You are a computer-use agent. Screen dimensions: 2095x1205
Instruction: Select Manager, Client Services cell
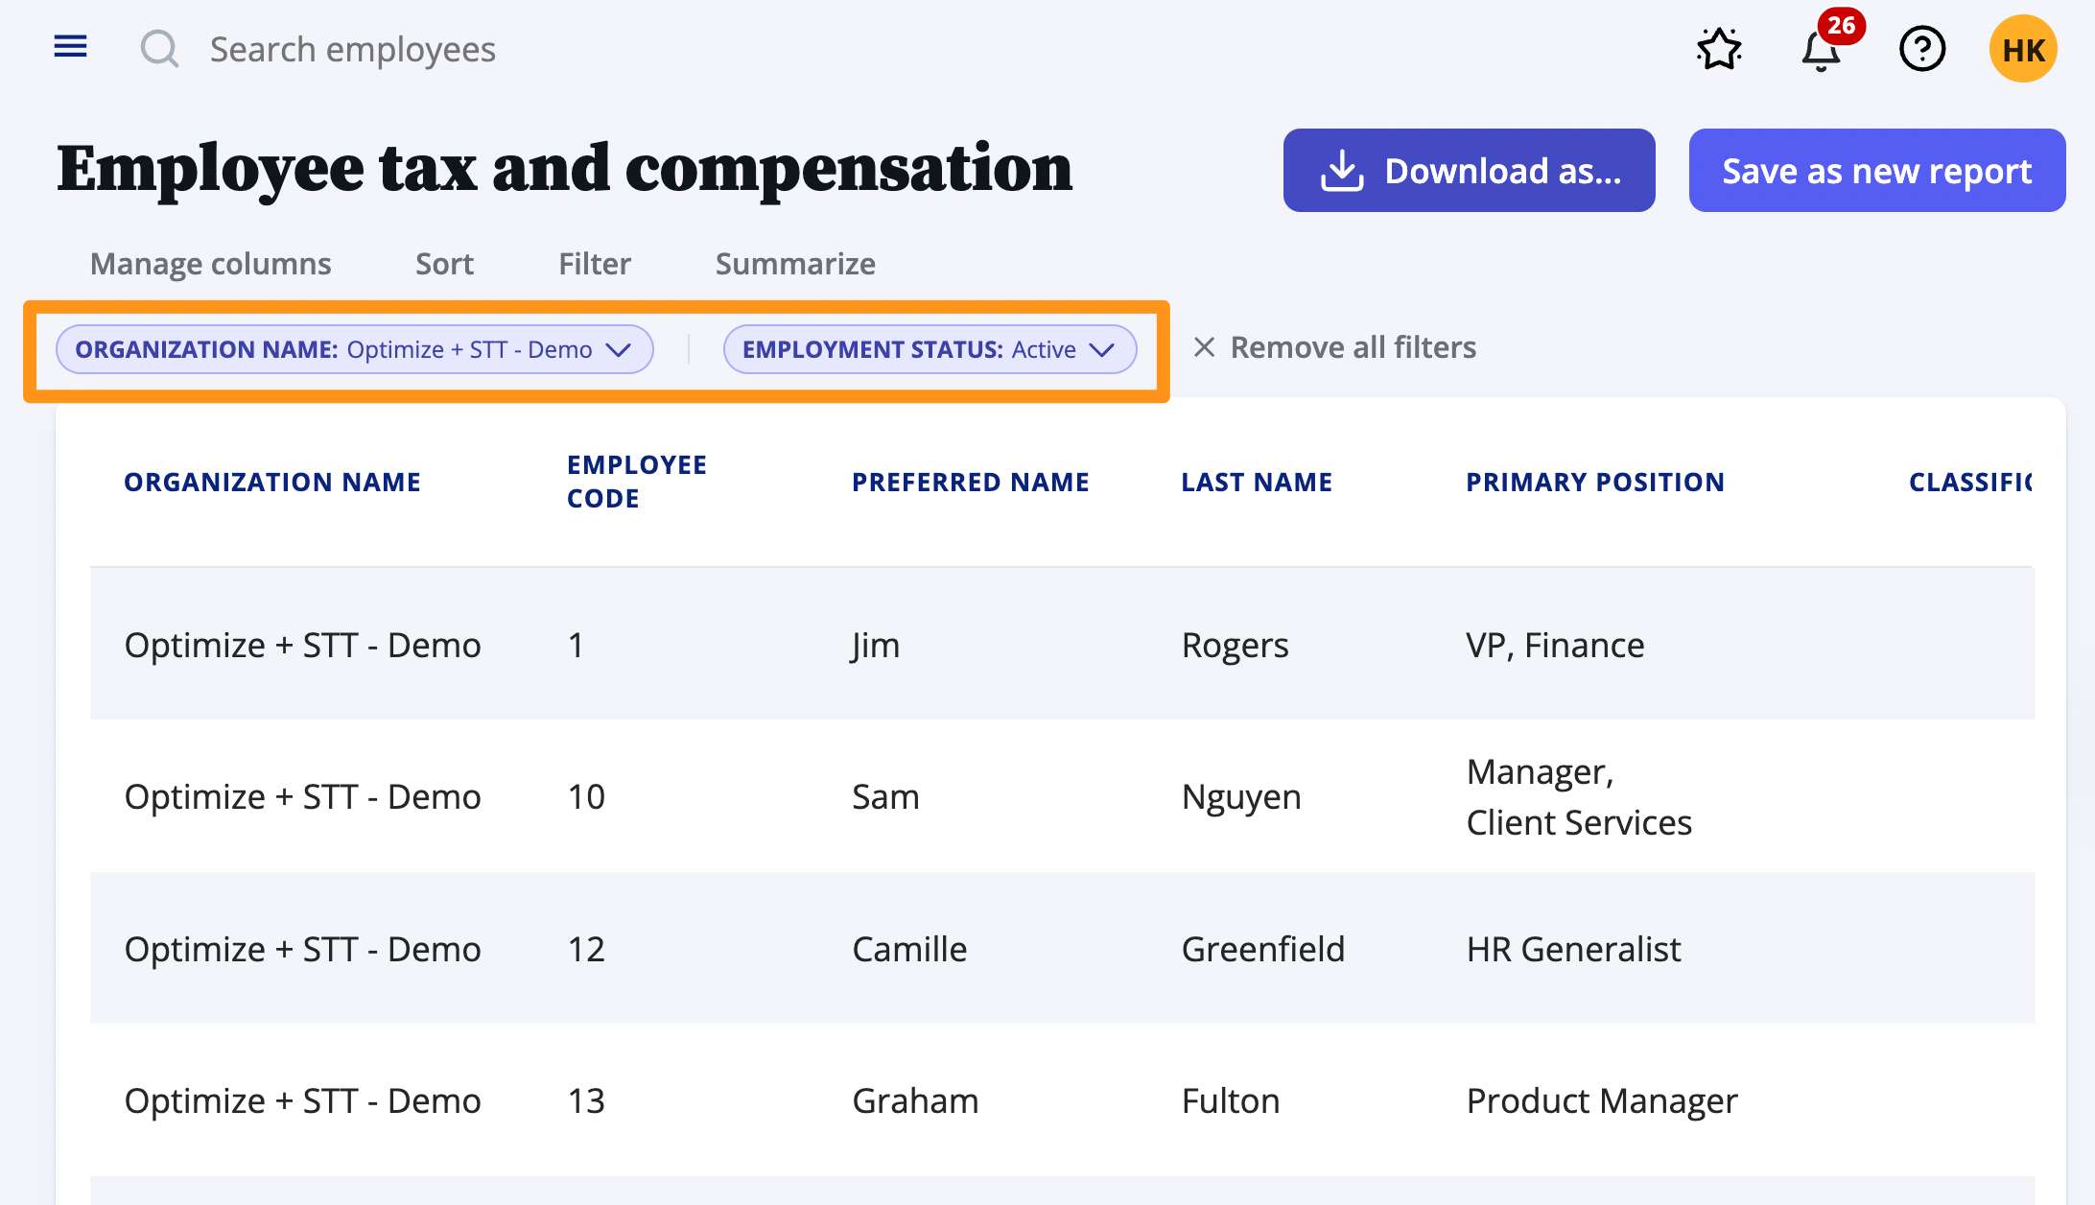[x=1579, y=796]
